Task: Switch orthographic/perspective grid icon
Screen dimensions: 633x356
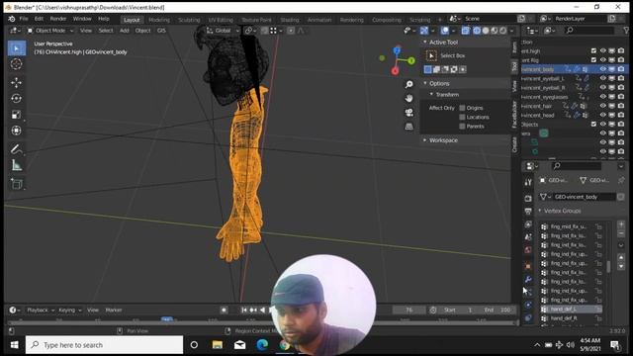Action: pos(408,127)
